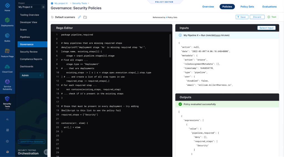This screenshot has width=284, height=157.
Task: Click 'Policy evaluated successfully' status text
Action: (200, 104)
